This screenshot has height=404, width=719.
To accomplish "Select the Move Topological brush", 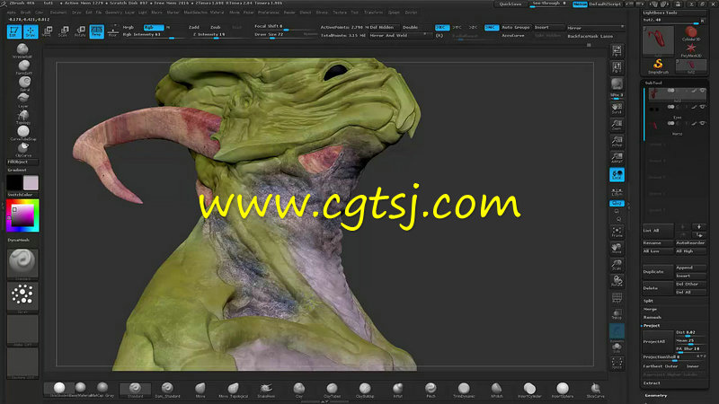I will (x=234, y=390).
